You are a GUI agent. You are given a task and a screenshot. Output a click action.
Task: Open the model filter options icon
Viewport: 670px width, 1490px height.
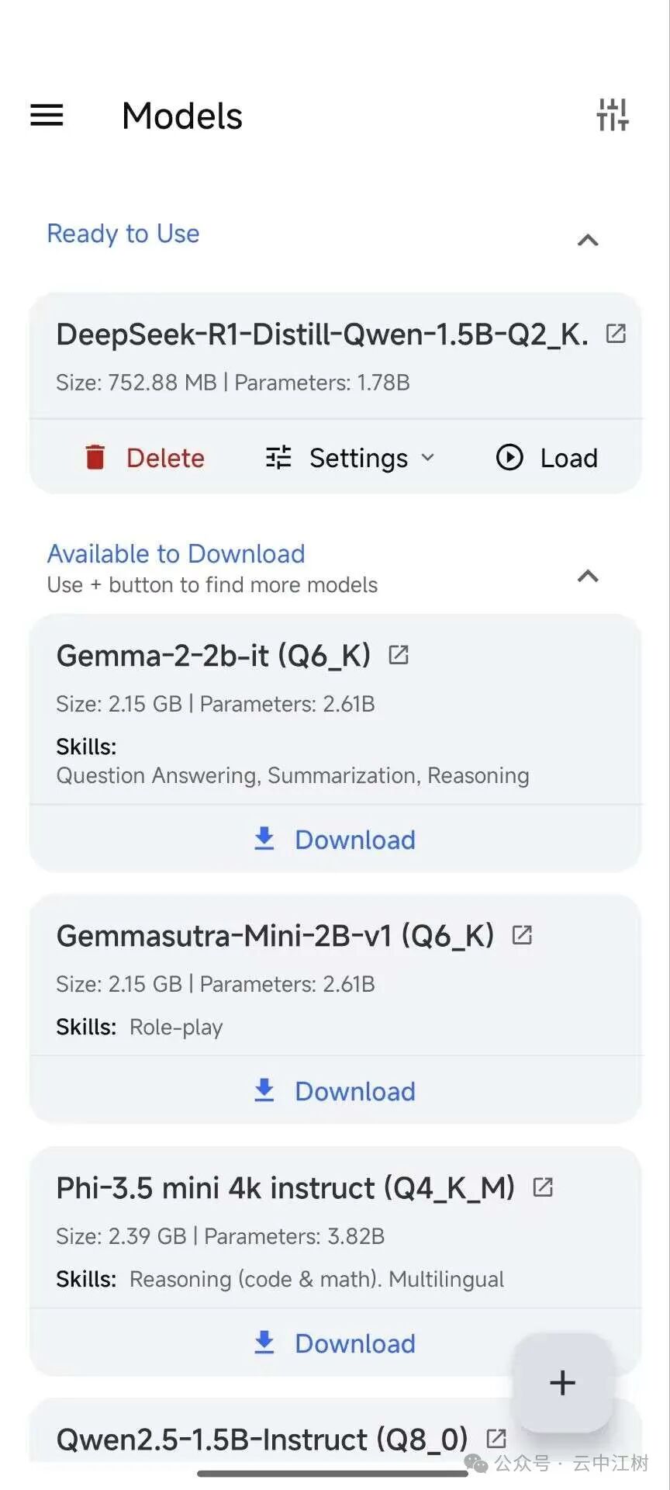(612, 116)
